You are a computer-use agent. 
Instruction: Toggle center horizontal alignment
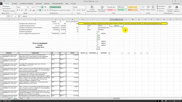40,10
